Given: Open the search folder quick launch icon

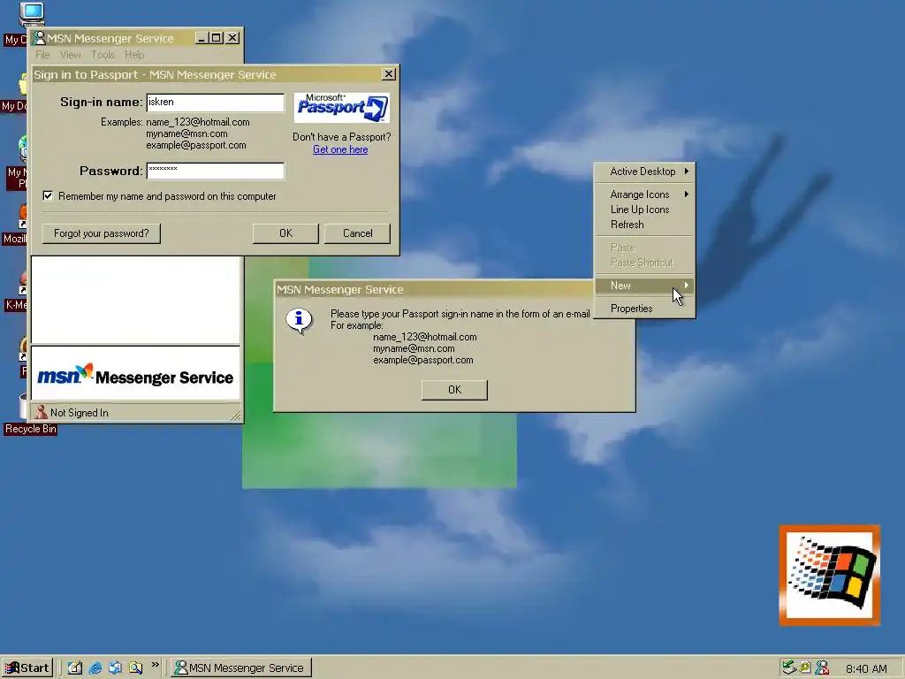Looking at the screenshot, I should pos(135,668).
